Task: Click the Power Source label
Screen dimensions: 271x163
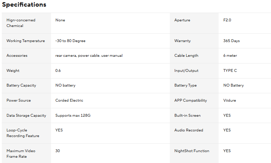Action: (x=19, y=101)
